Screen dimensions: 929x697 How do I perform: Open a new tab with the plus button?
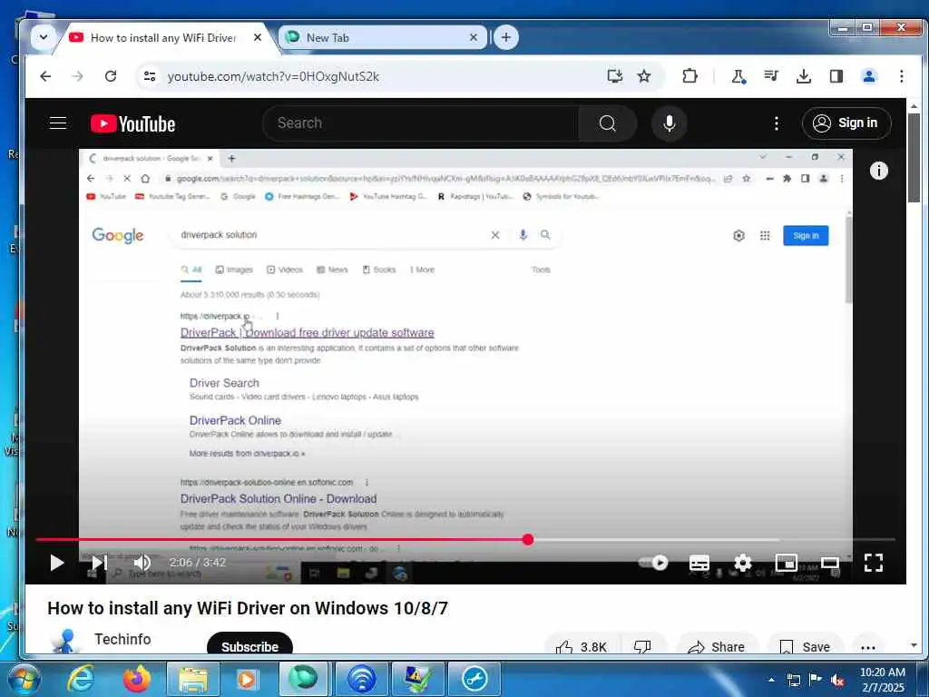coord(505,37)
